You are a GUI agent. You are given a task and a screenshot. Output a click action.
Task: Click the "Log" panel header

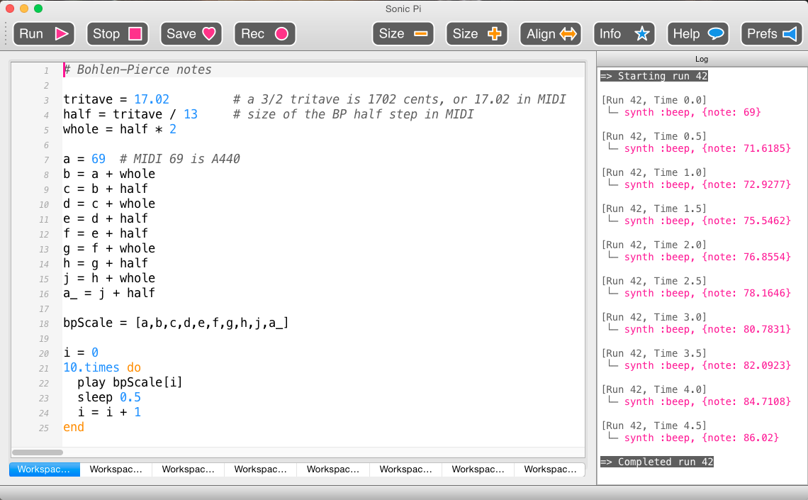pos(702,60)
